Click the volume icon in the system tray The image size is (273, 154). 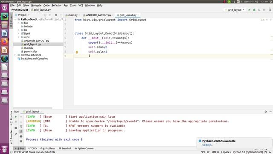coord(257,2)
